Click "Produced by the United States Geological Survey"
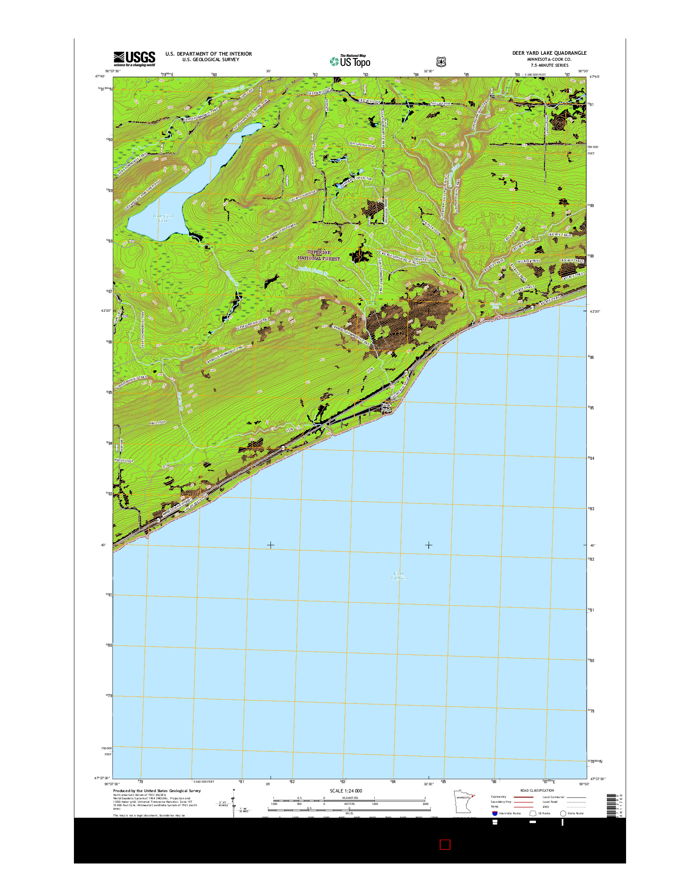 [x=157, y=791]
